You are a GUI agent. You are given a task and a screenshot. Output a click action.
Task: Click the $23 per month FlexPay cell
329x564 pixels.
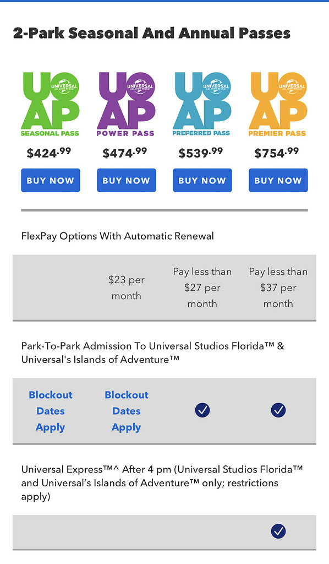(127, 288)
